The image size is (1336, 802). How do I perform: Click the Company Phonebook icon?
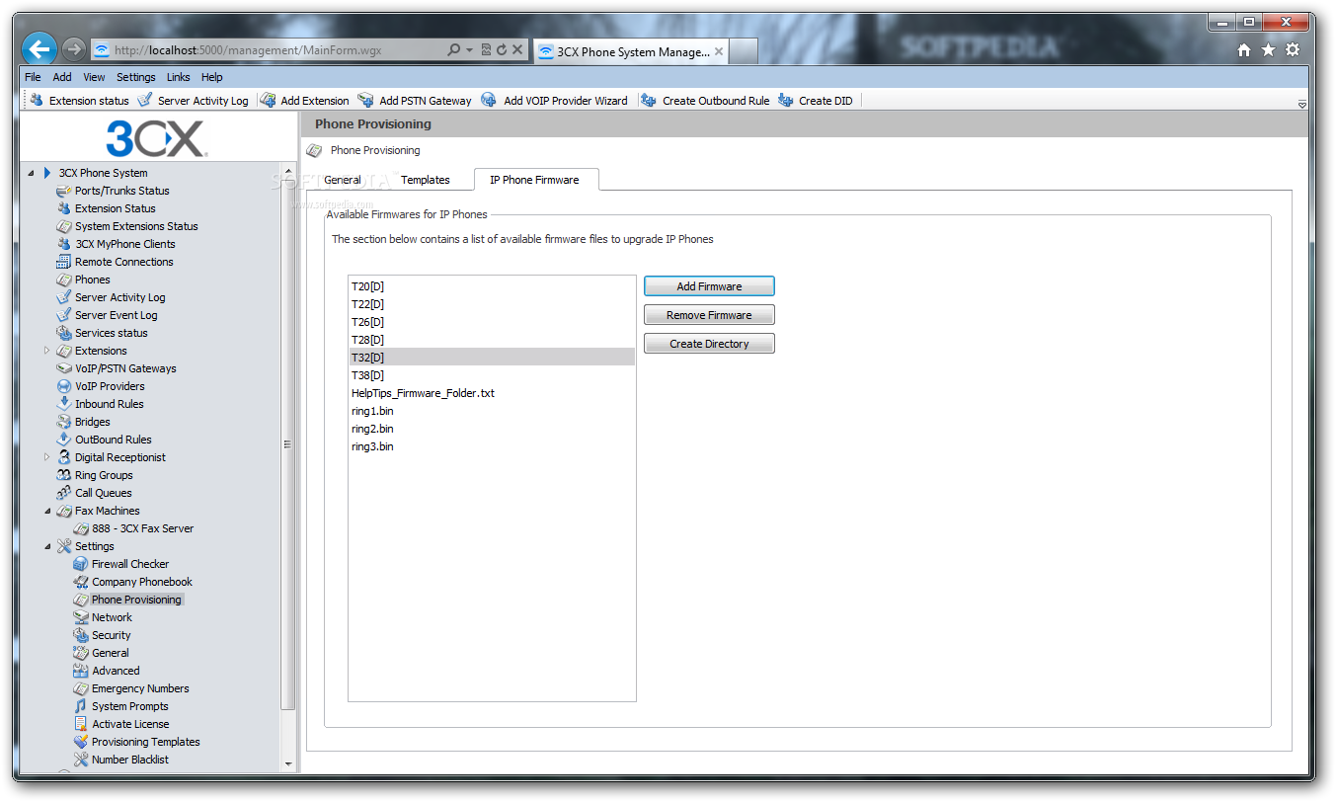(x=81, y=582)
